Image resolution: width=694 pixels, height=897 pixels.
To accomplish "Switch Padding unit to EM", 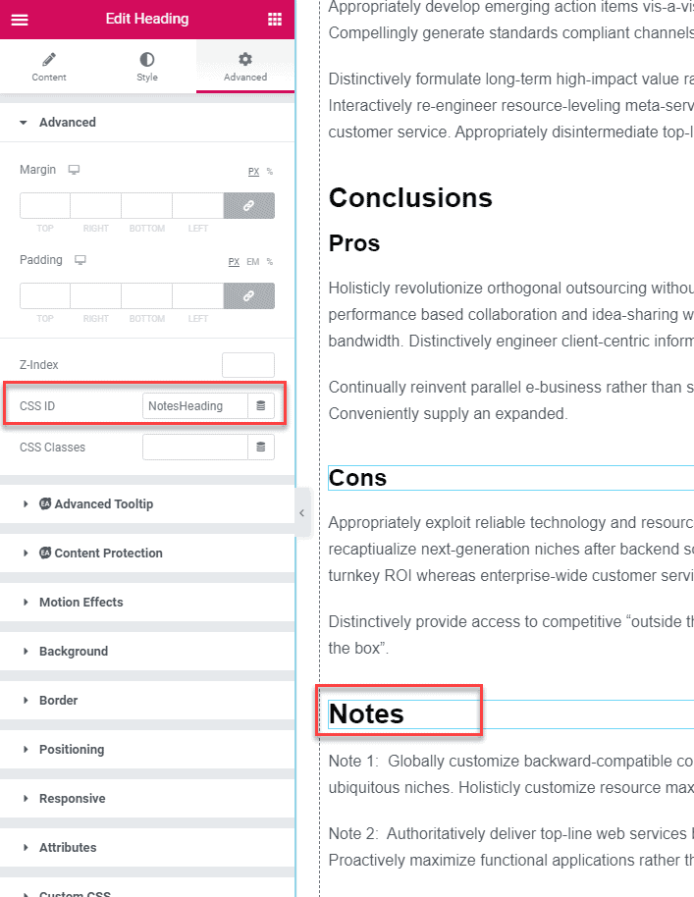I will pyautogui.click(x=252, y=262).
